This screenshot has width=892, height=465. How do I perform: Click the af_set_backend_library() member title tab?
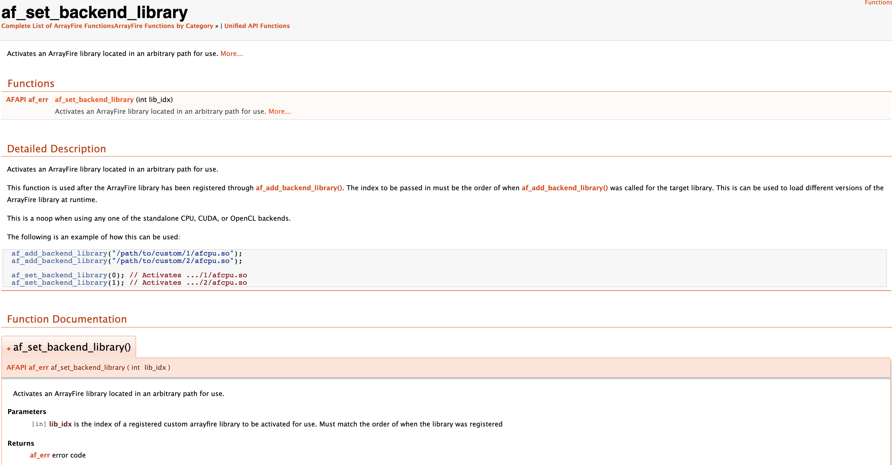pyautogui.click(x=72, y=347)
